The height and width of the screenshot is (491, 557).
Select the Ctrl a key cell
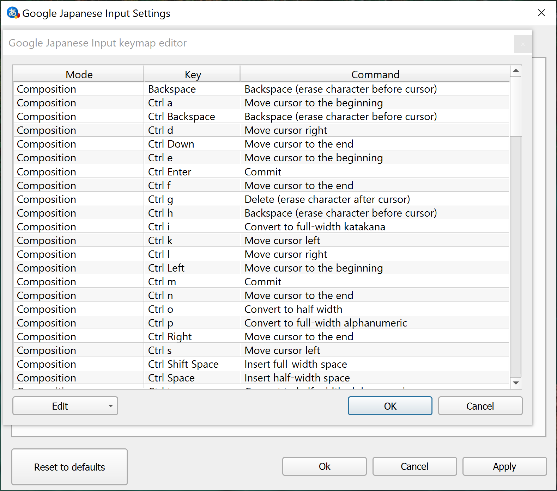pyautogui.click(x=192, y=103)
